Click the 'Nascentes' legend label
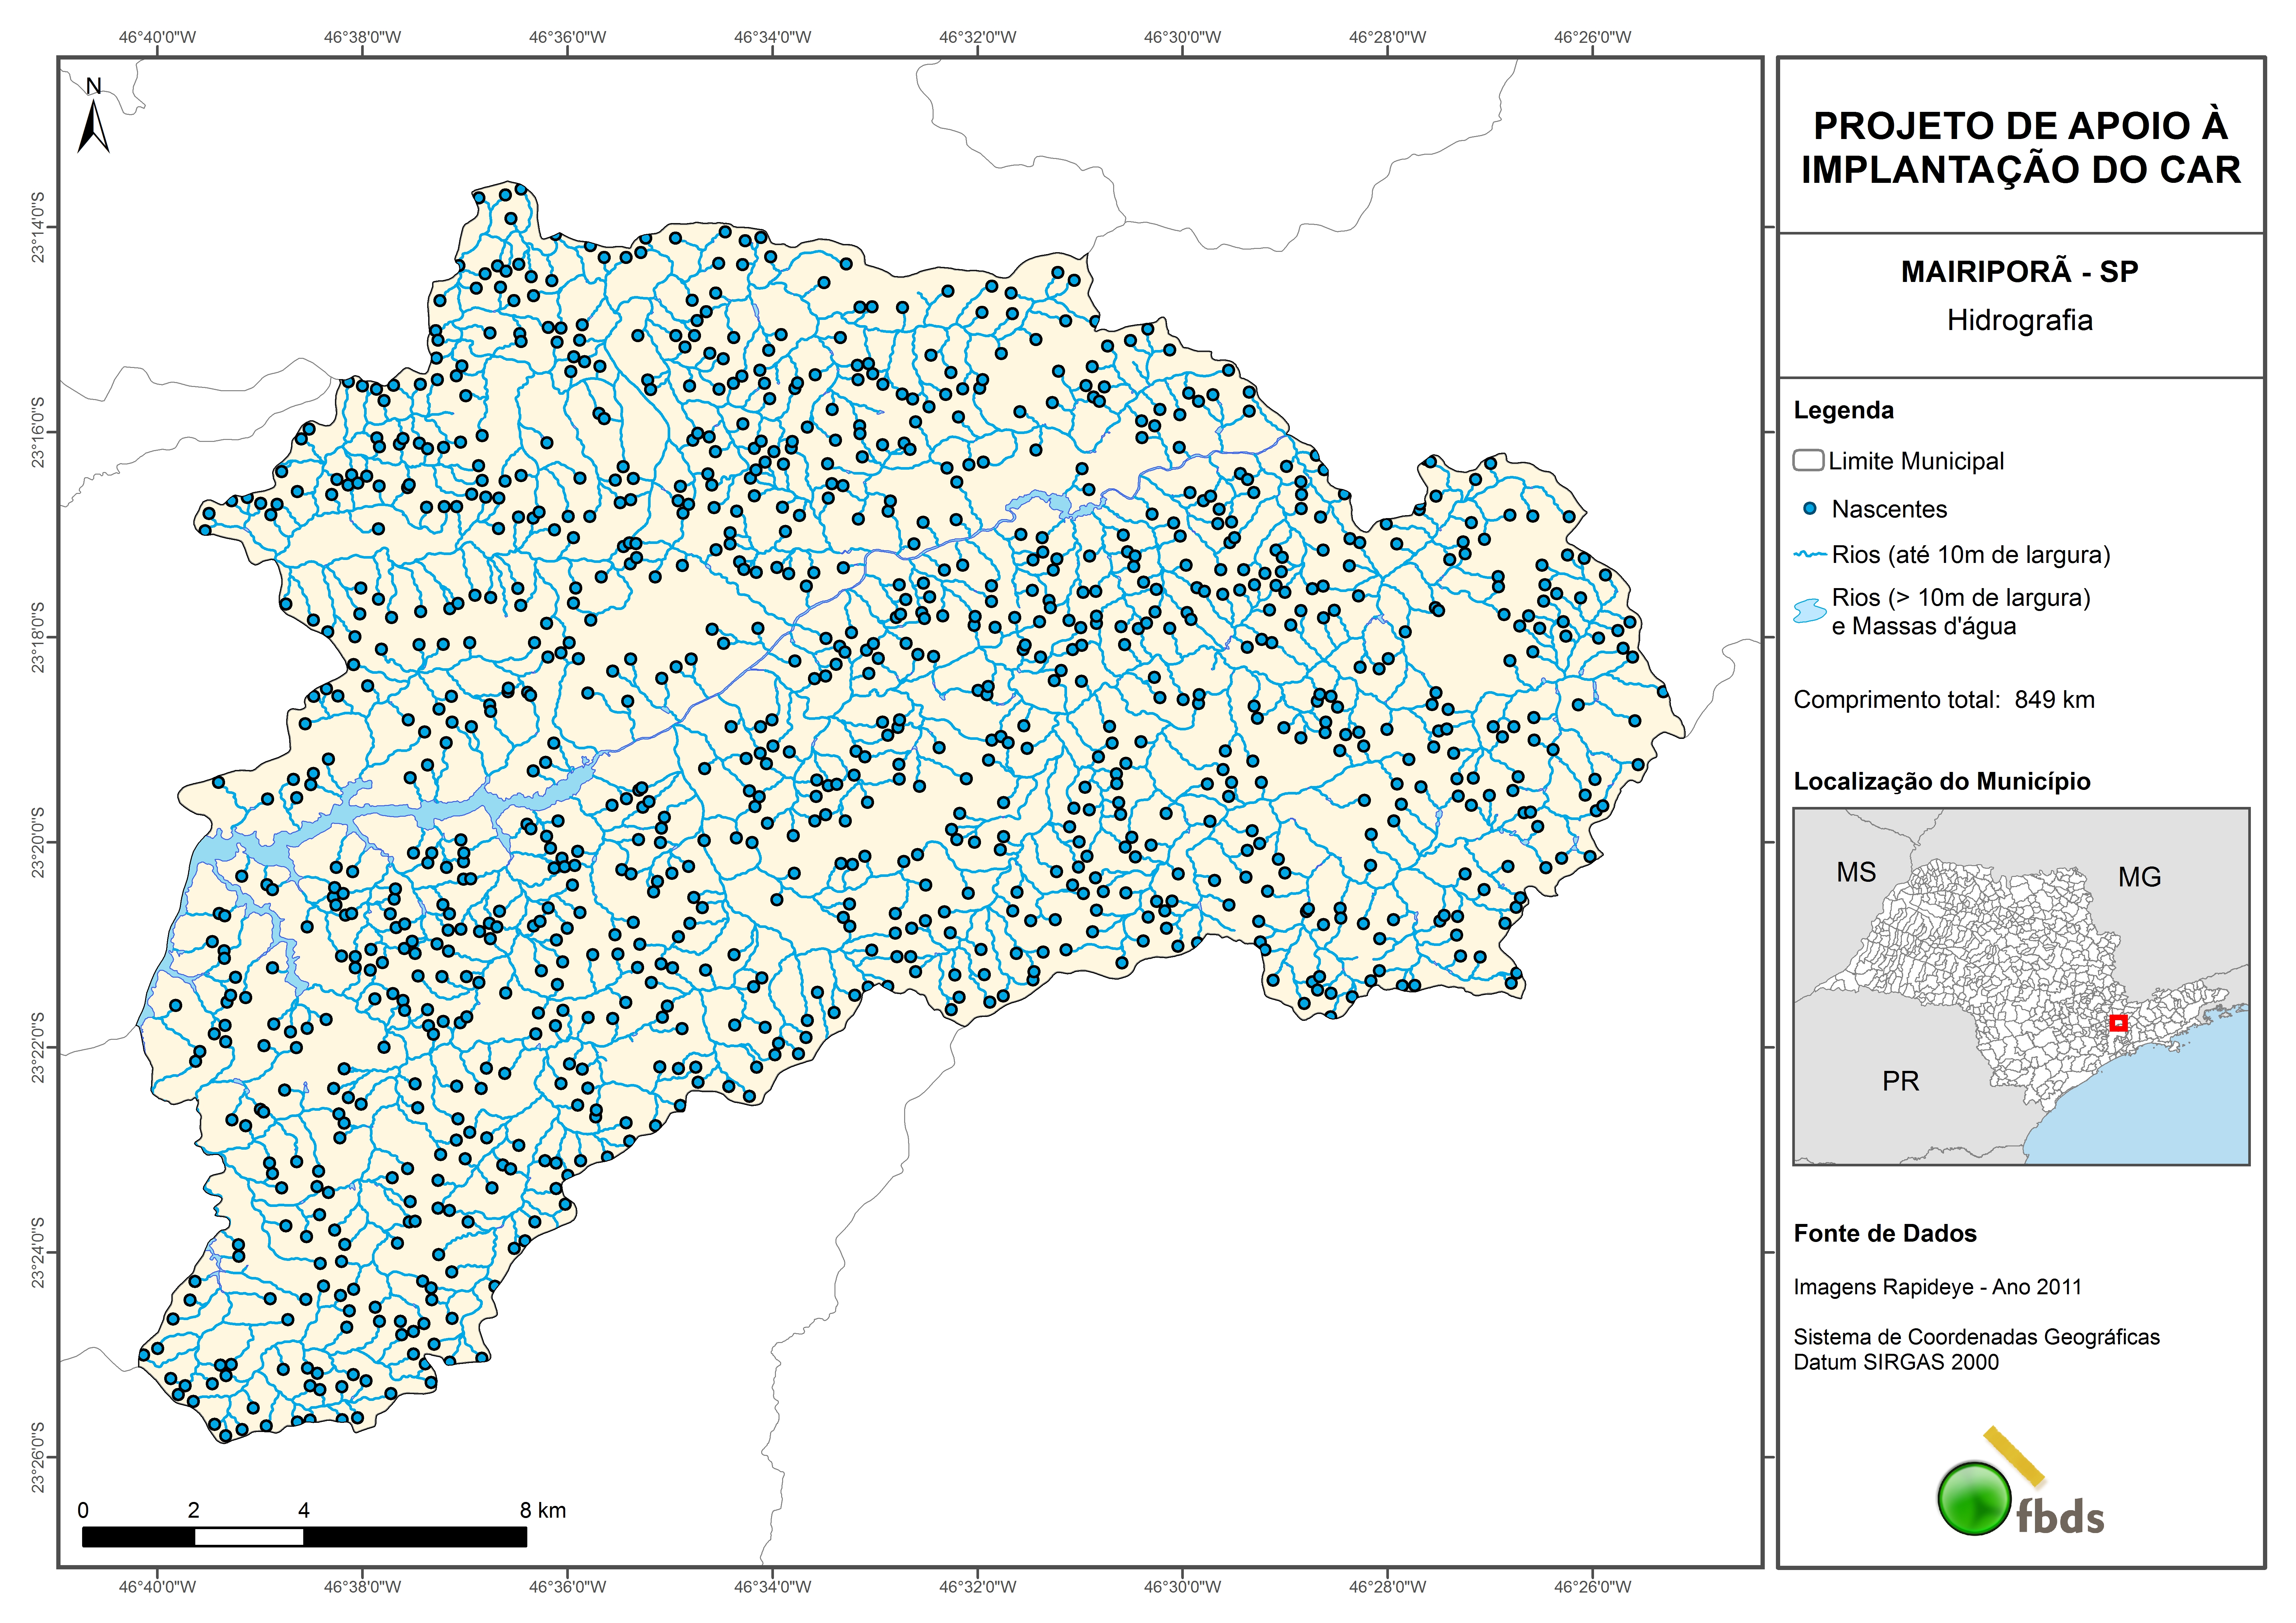The image size is (2296, 1623). pos(1889,509)
